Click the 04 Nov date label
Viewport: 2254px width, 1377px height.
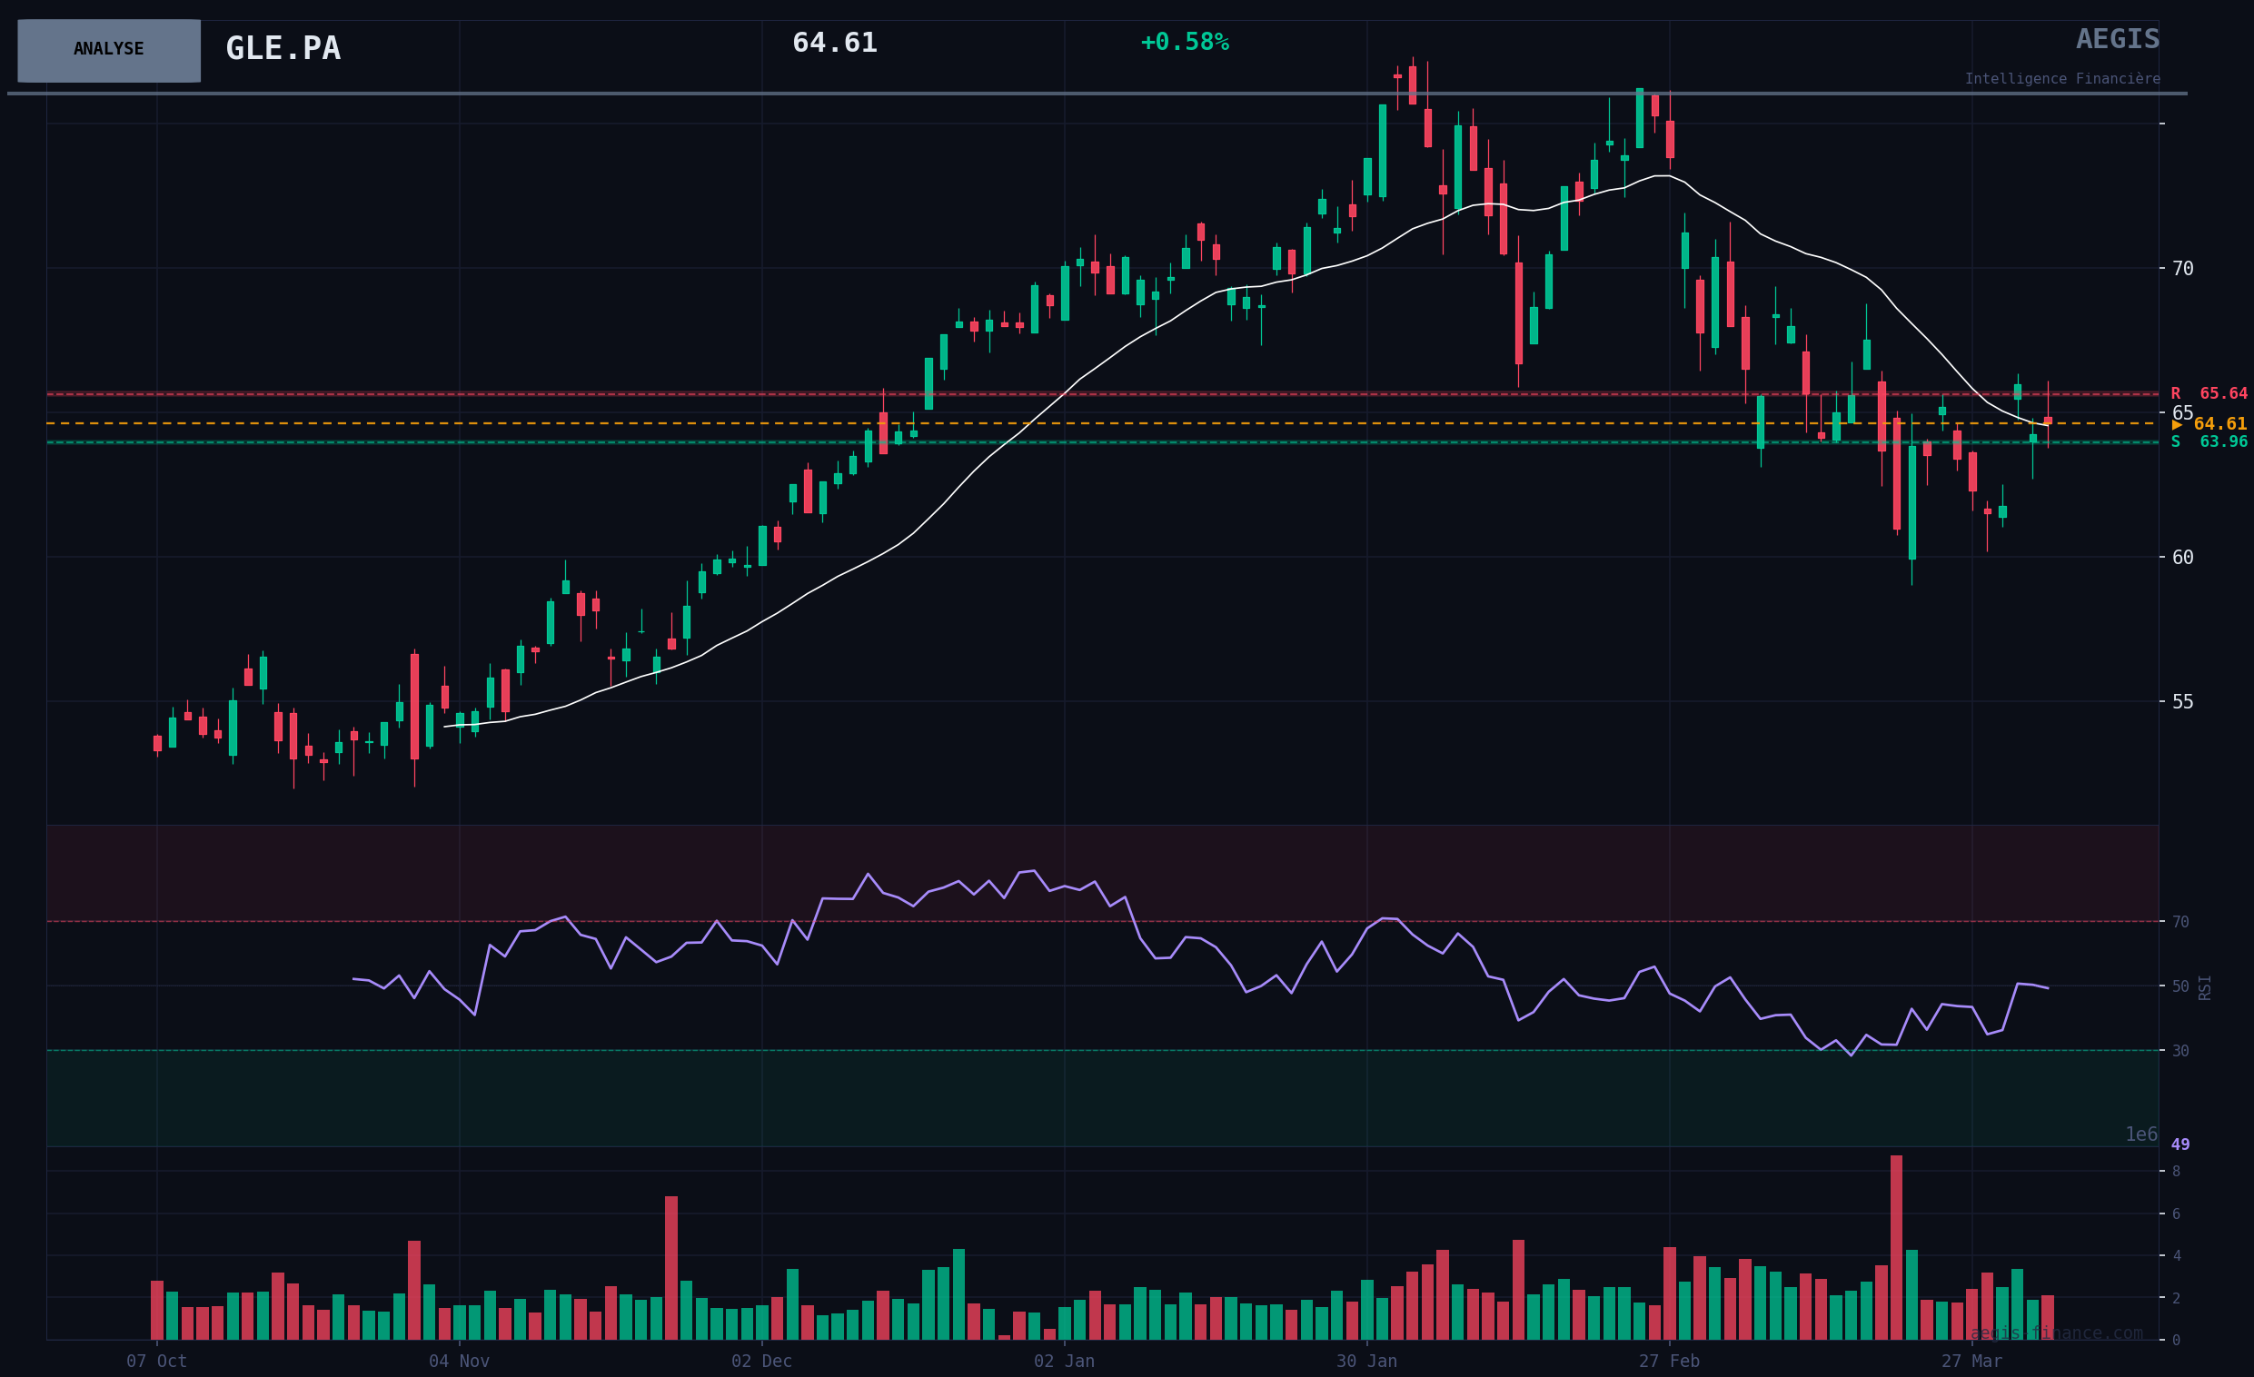coord(459,1361)
